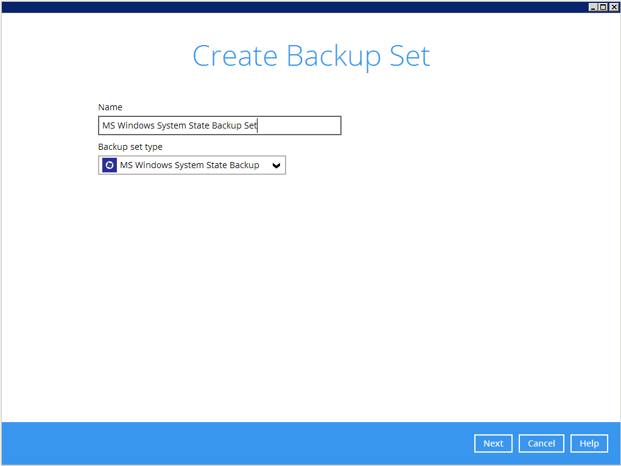Click the Name input field
Viewport: 621px width, 466px height.
pyautogui.click(x=219, y=125)
